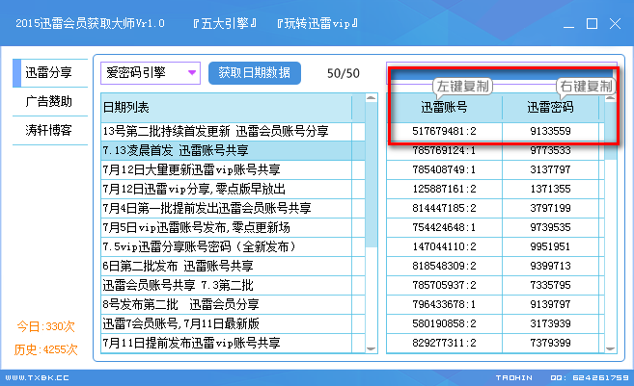Viewport: 634px width, 386px height.
Task: Select row 7月12日大量更新迅雷vip账号共享
Action: pos(233,169)
